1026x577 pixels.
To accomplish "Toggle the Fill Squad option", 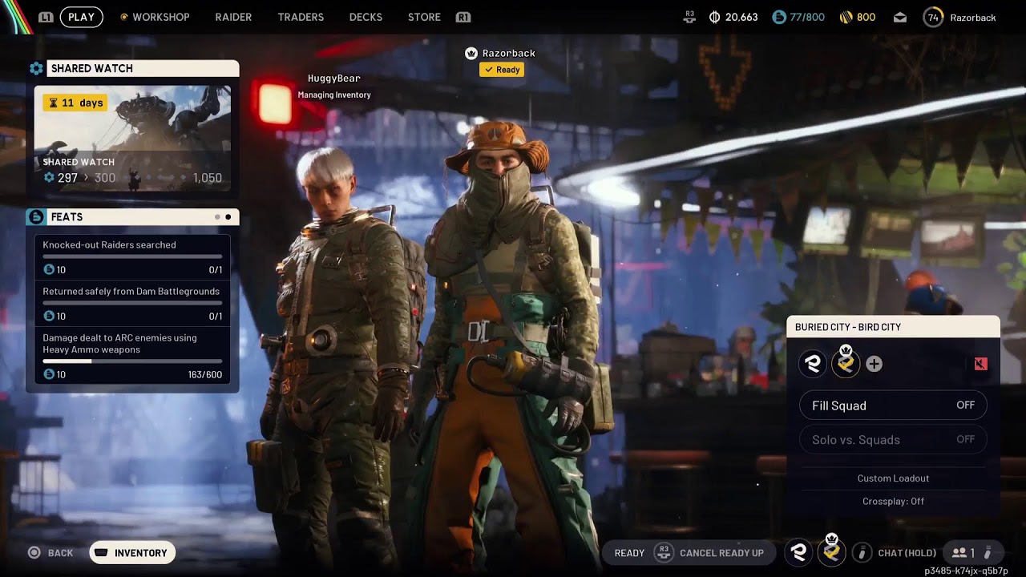I will coord(893,406).
